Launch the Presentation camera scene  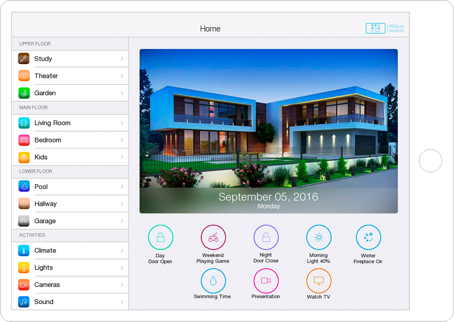(x=266, y=281)
